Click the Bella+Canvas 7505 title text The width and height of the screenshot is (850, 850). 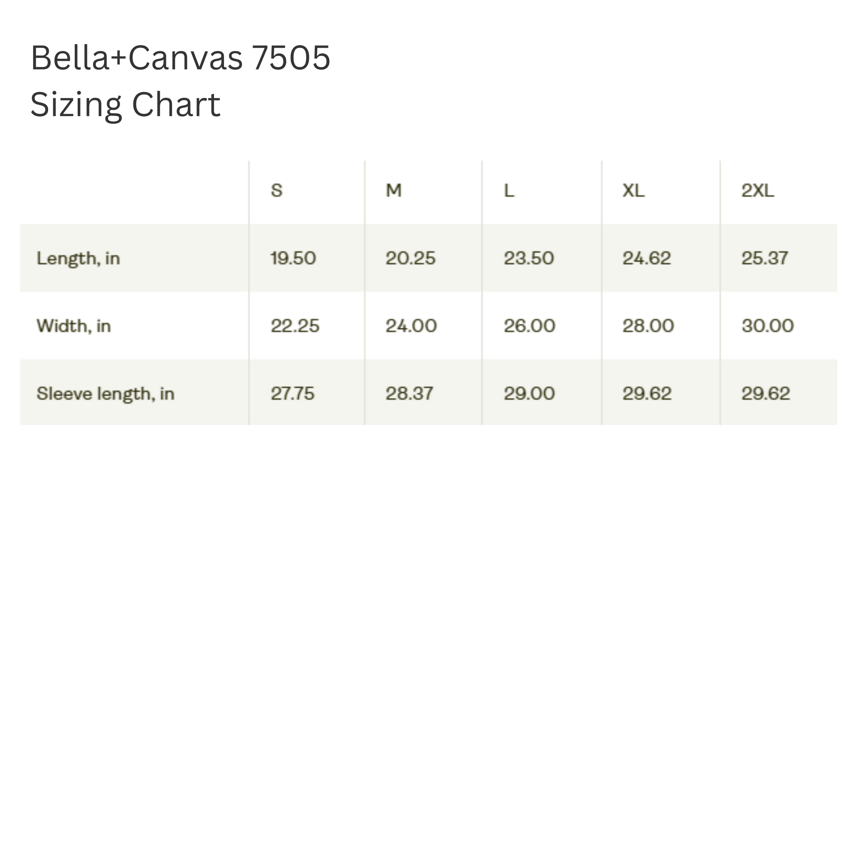[x=180, y=58]
